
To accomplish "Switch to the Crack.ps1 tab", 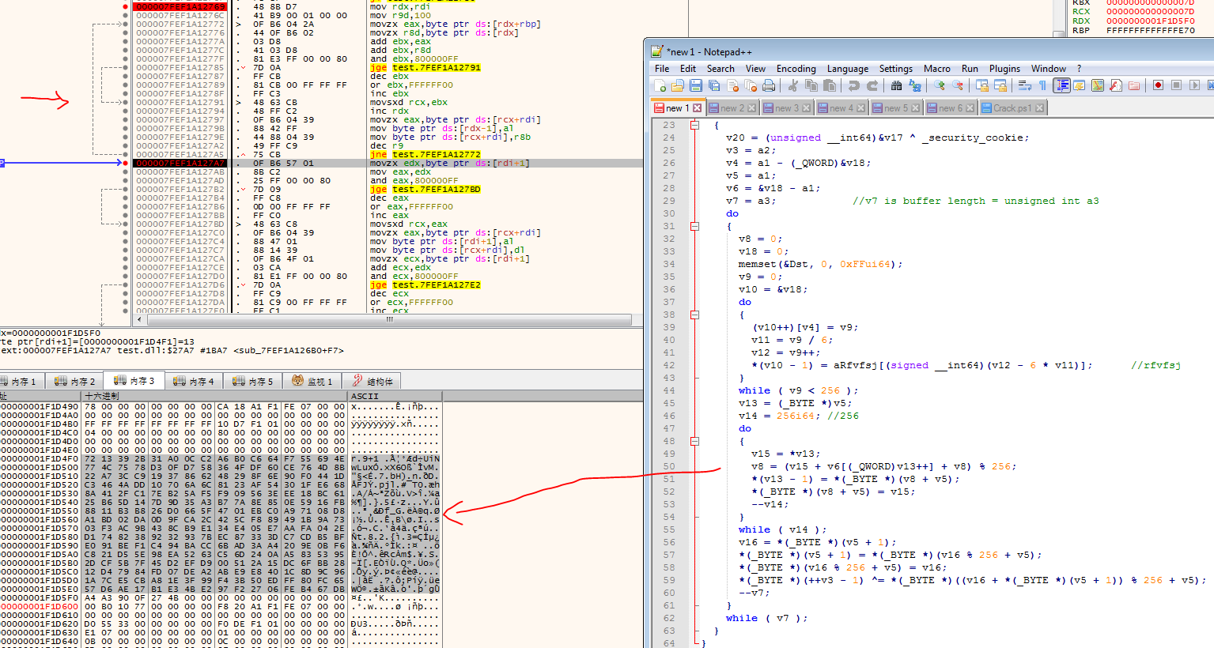I will tap(1012, 108).
